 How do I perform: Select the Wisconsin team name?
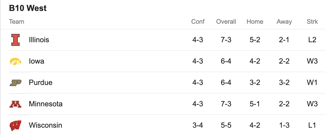[x=45, y=125]
